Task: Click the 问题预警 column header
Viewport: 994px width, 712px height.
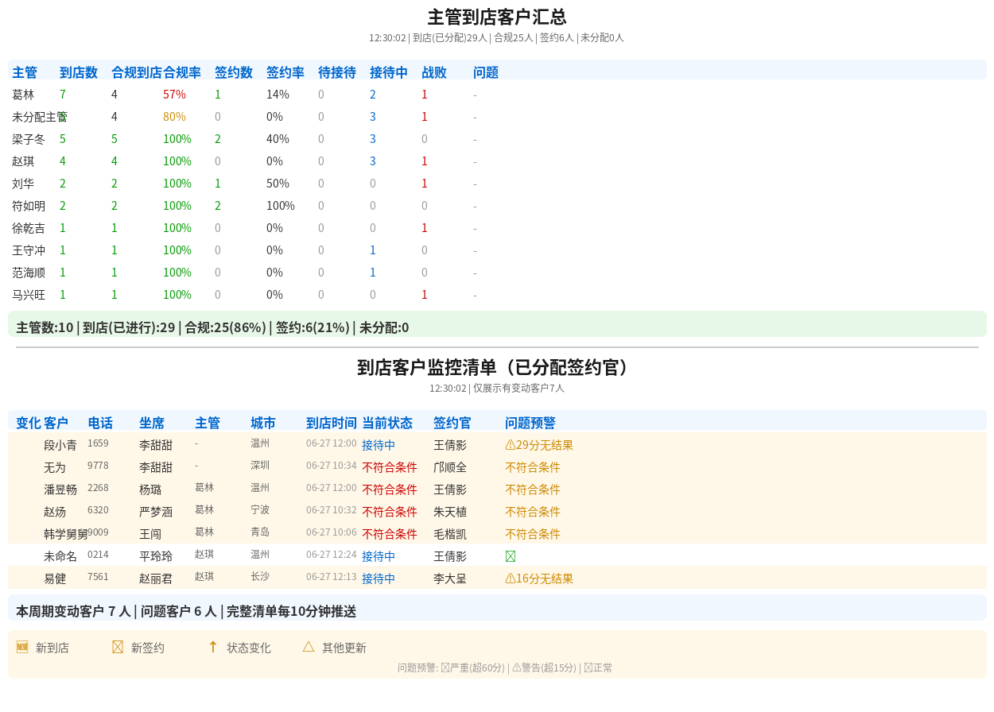Action: click(x=530, y=423)
